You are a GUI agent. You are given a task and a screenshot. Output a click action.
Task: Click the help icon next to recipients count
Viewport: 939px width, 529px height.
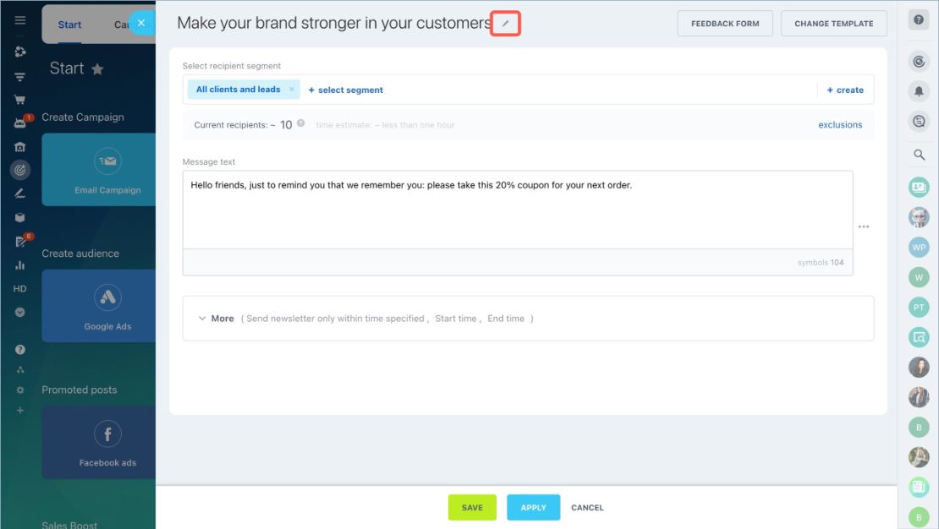(300, 123)
